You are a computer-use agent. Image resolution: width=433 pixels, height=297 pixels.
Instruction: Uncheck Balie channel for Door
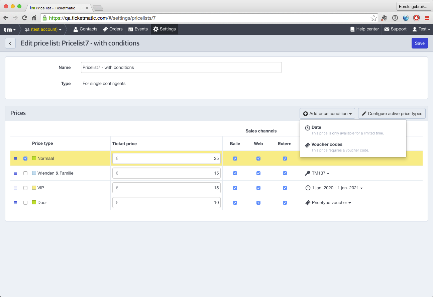235,203
